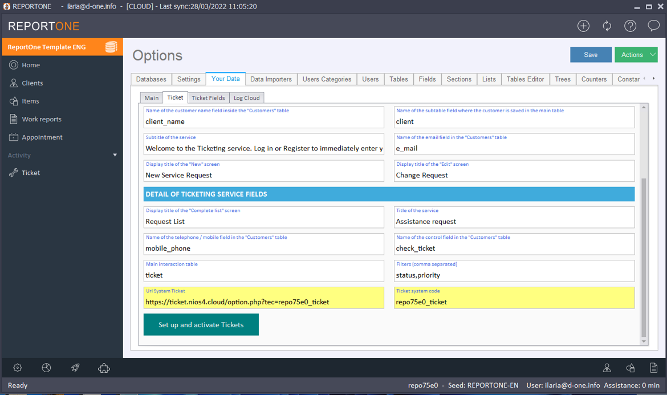Open Work reports in the sidebar
The height and width of the screenshot is (395, 667).
coord(42,119)
